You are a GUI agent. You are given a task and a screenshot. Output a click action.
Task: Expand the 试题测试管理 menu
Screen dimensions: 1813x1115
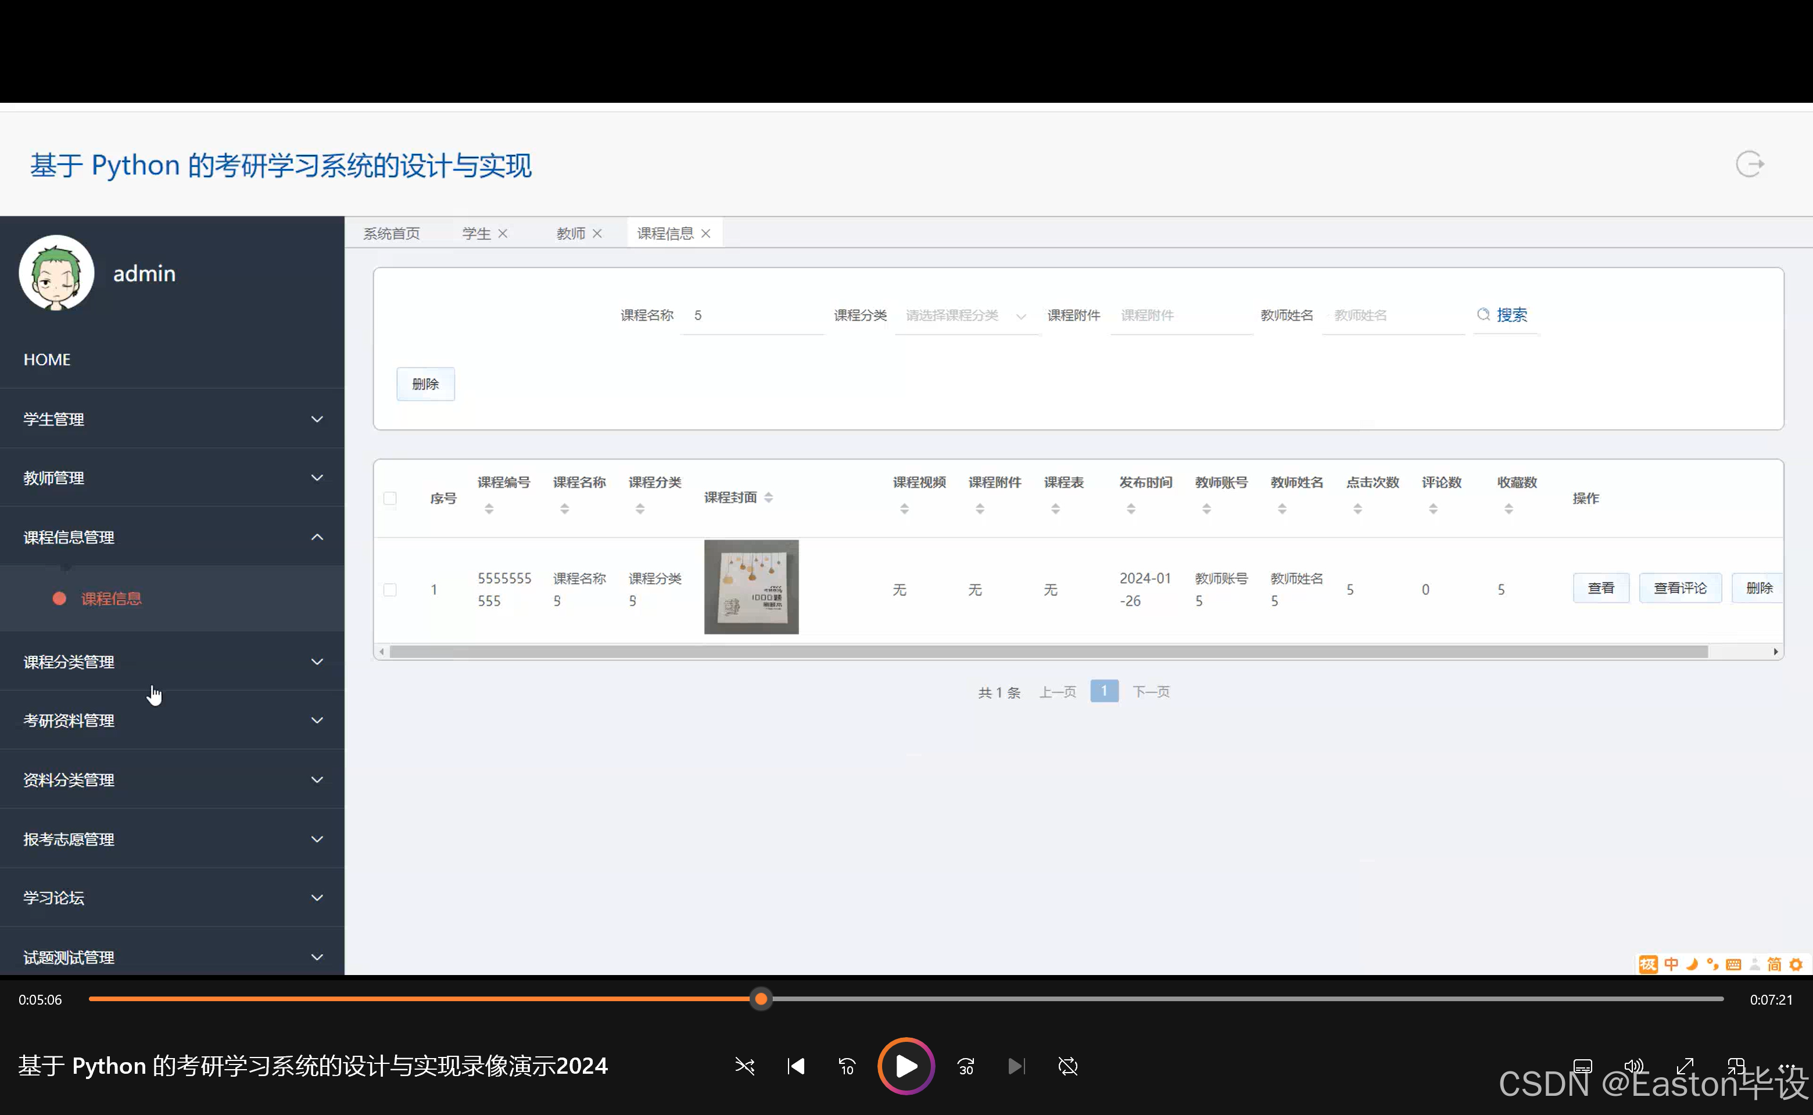pyautogui.click(x=172, y=957)
